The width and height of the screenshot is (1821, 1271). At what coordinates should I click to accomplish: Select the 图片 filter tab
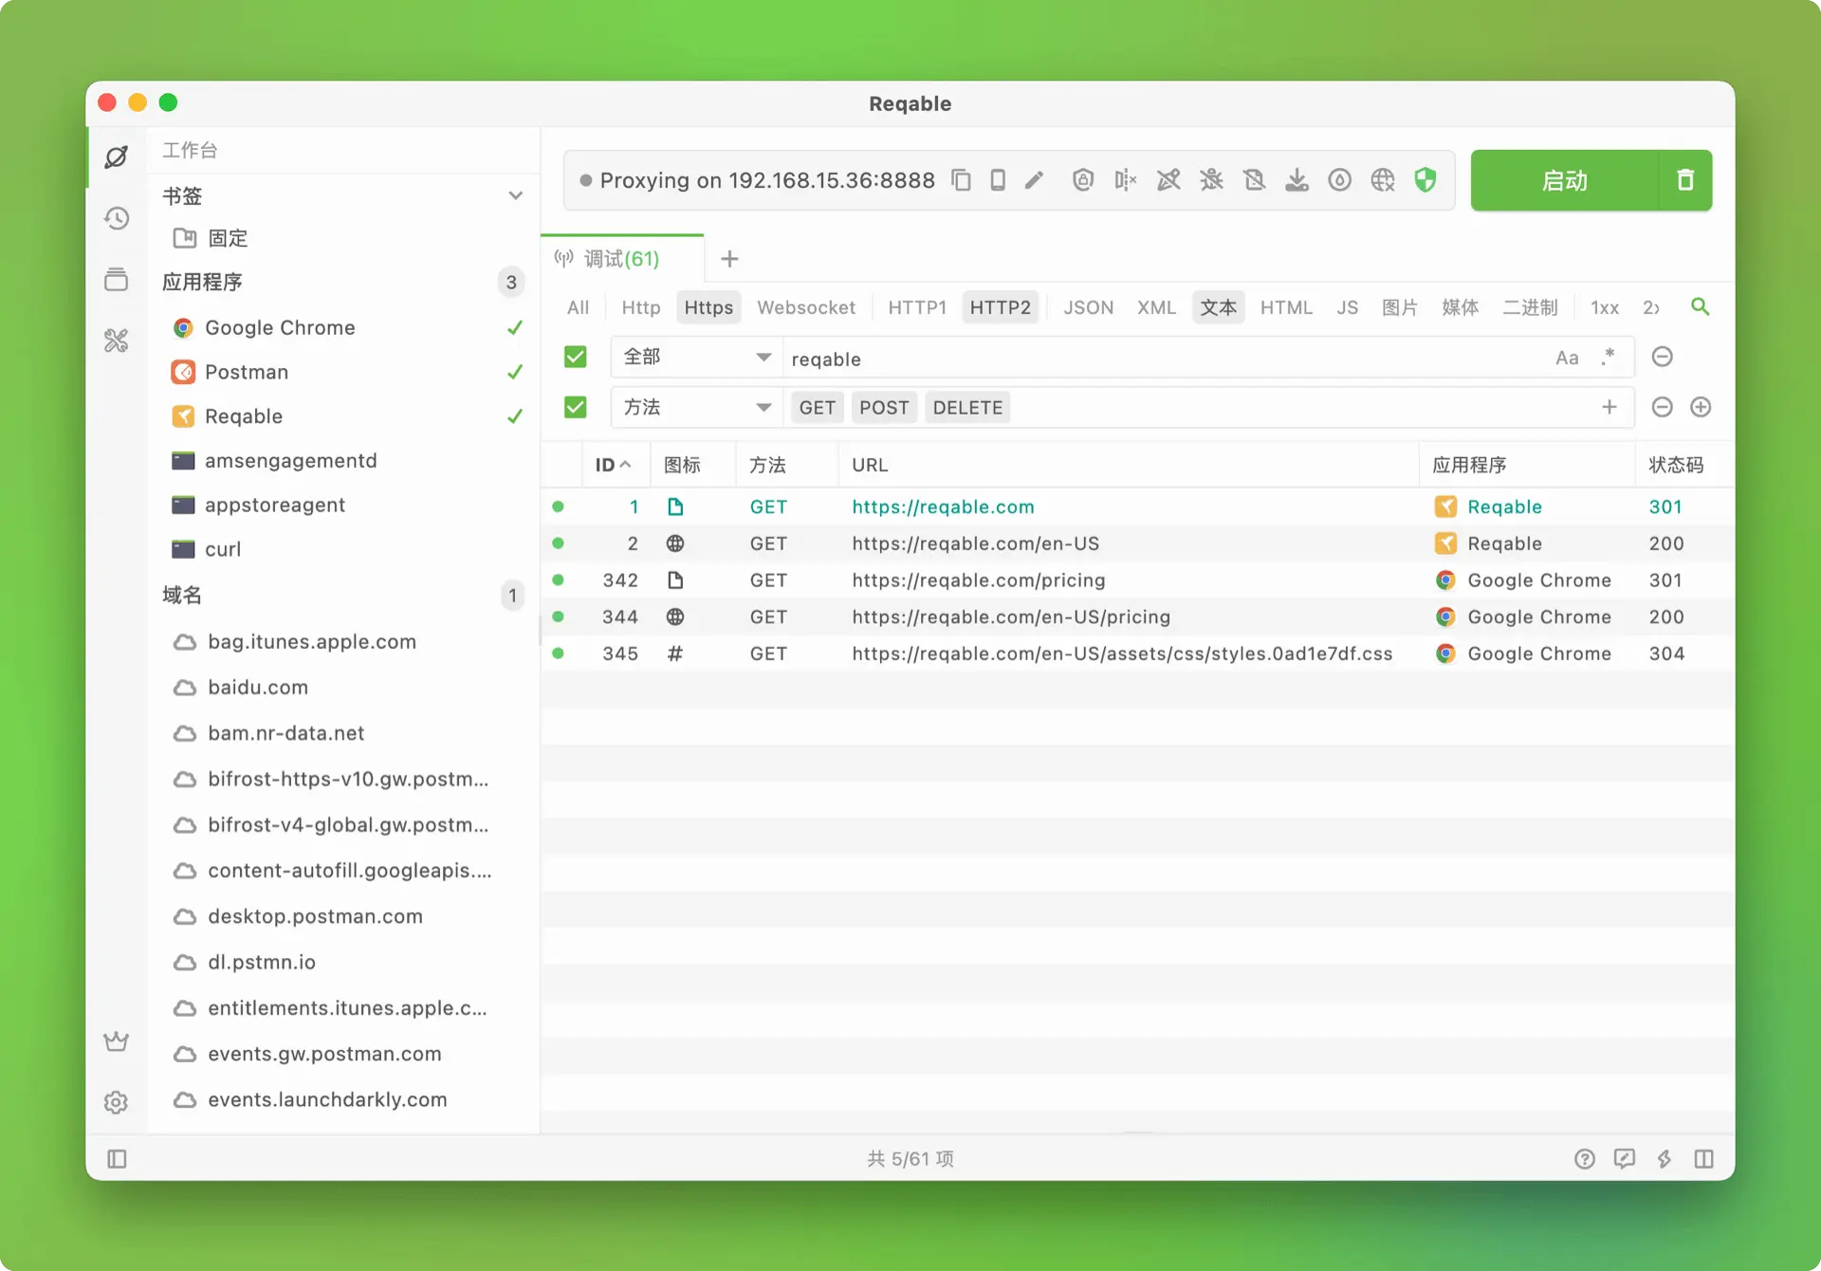(x=1400, y=307)
